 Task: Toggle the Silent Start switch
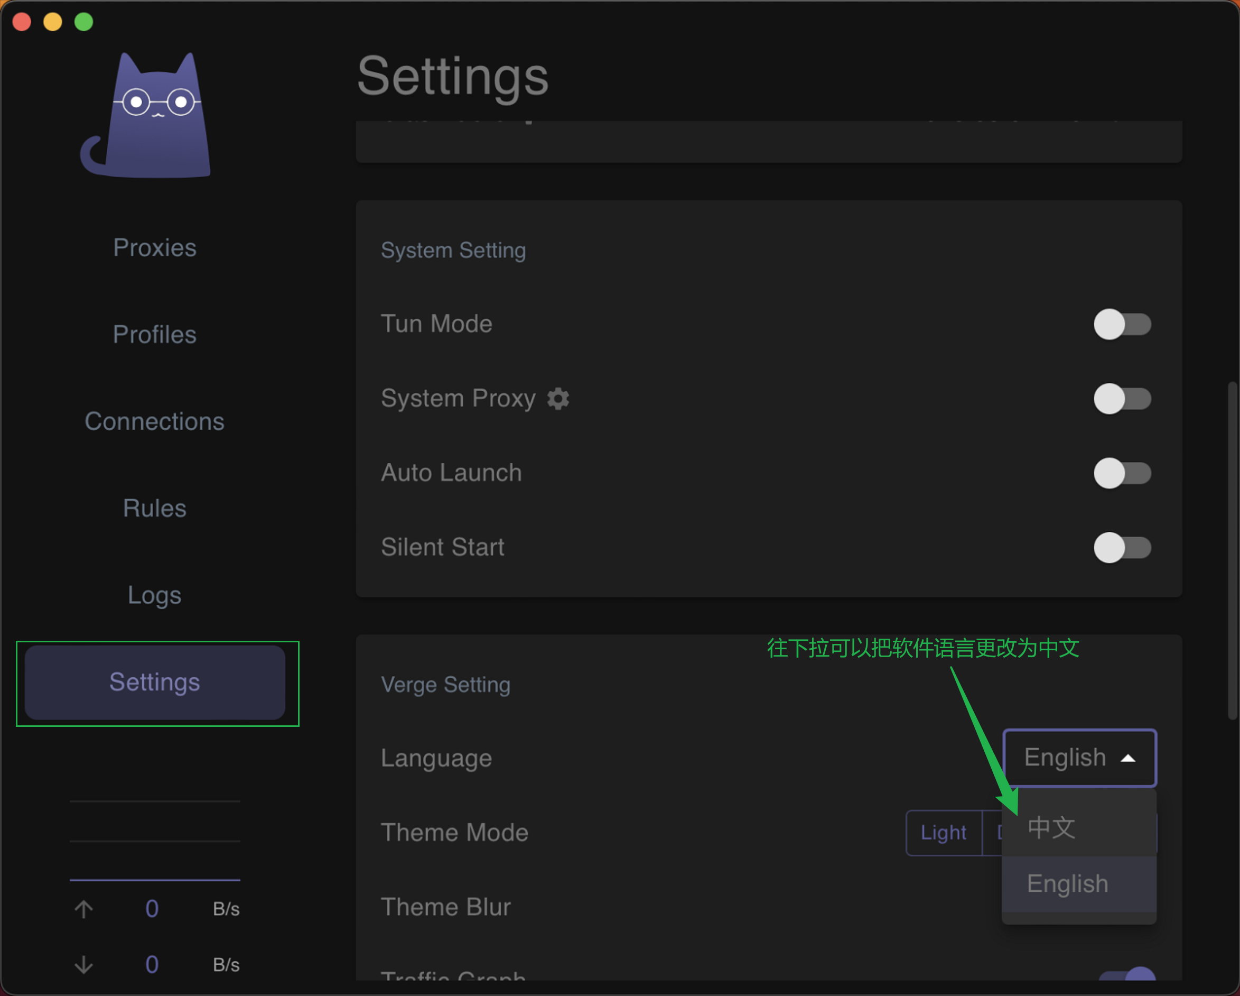coord(1122,547)
